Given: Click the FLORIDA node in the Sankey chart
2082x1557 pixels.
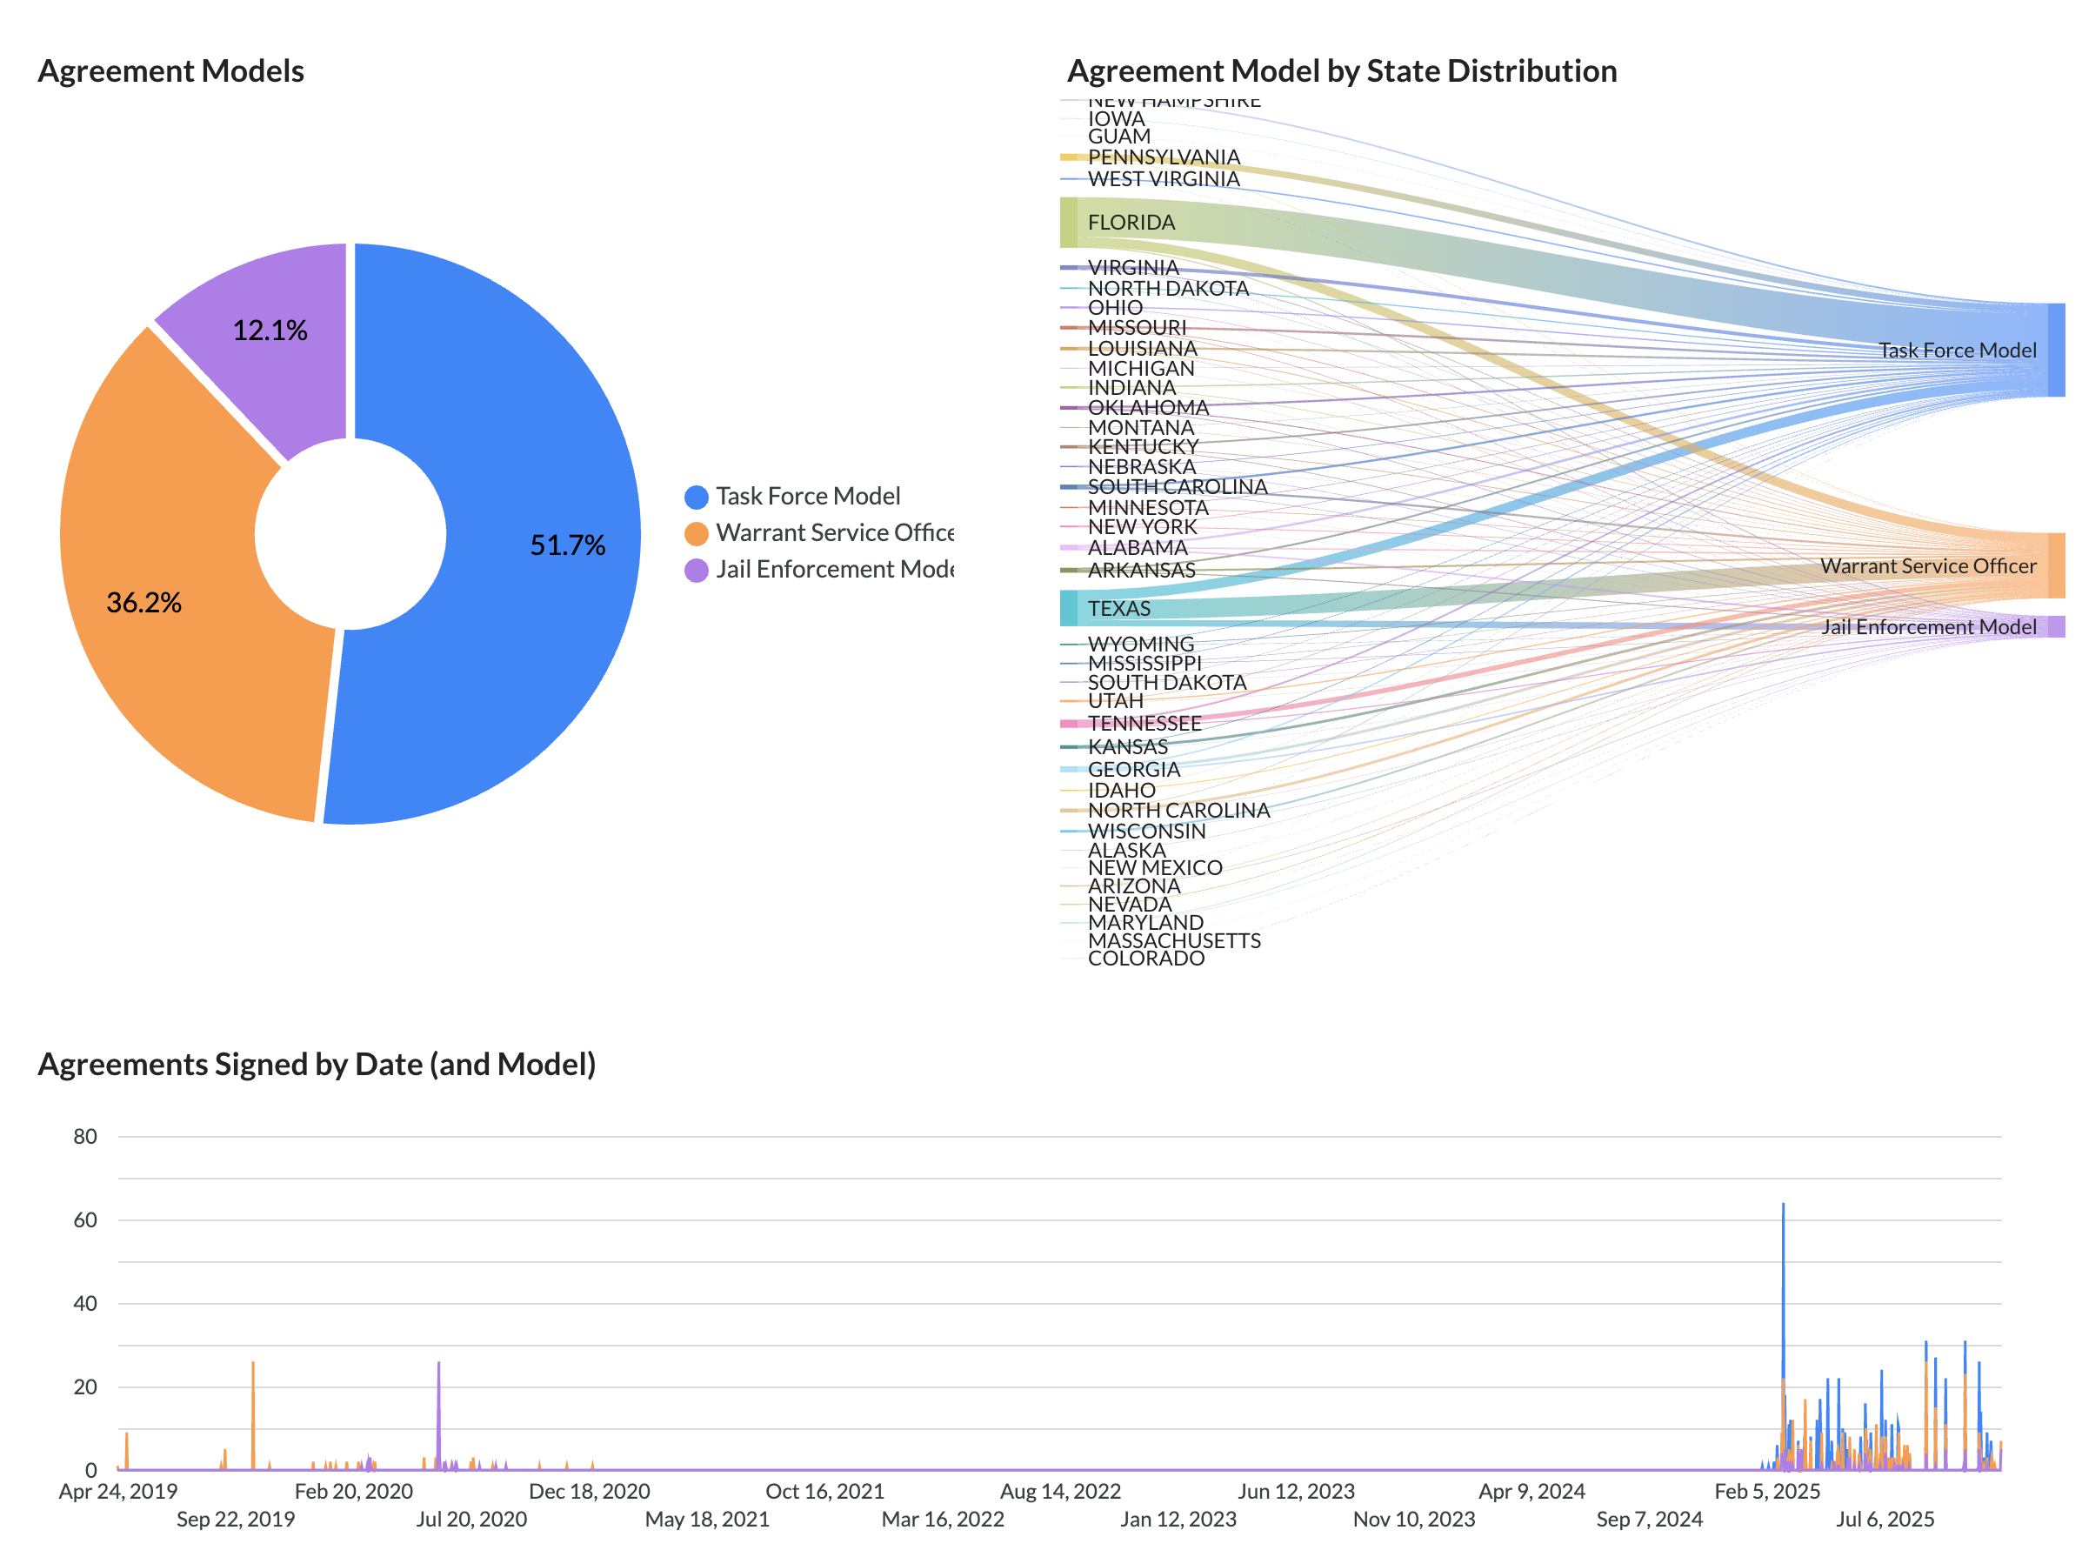Looking at the screenshot, I should tap(1068, 223).
